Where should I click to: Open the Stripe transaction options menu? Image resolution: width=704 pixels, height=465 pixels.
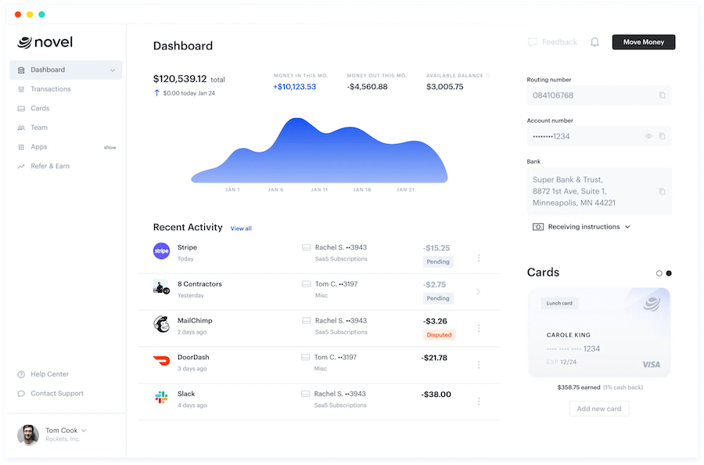pos(479,258)
